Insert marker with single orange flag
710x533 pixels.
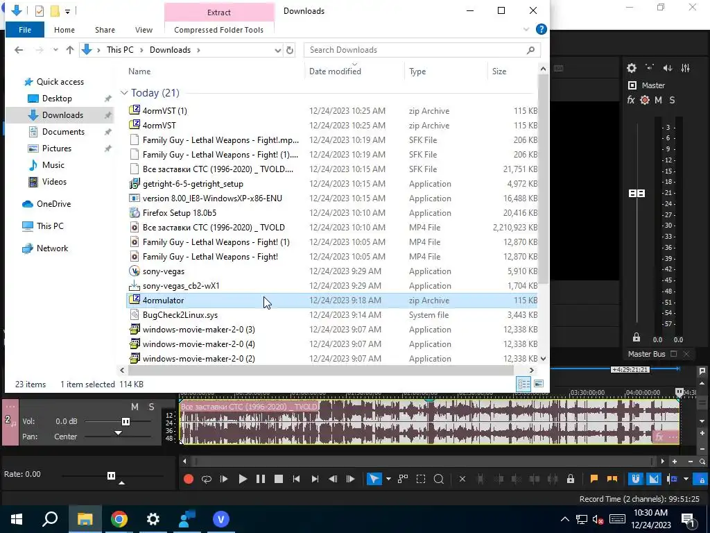click(594, 479)
